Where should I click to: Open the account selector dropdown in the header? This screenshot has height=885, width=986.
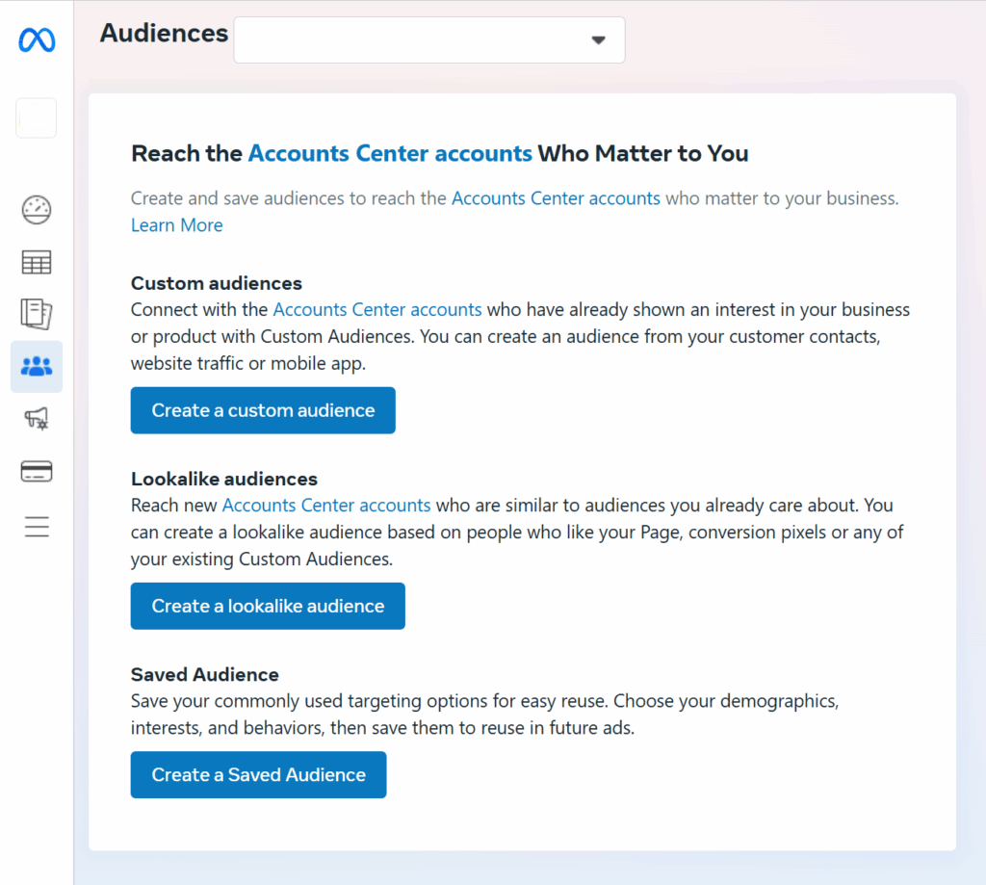[429, 39]
